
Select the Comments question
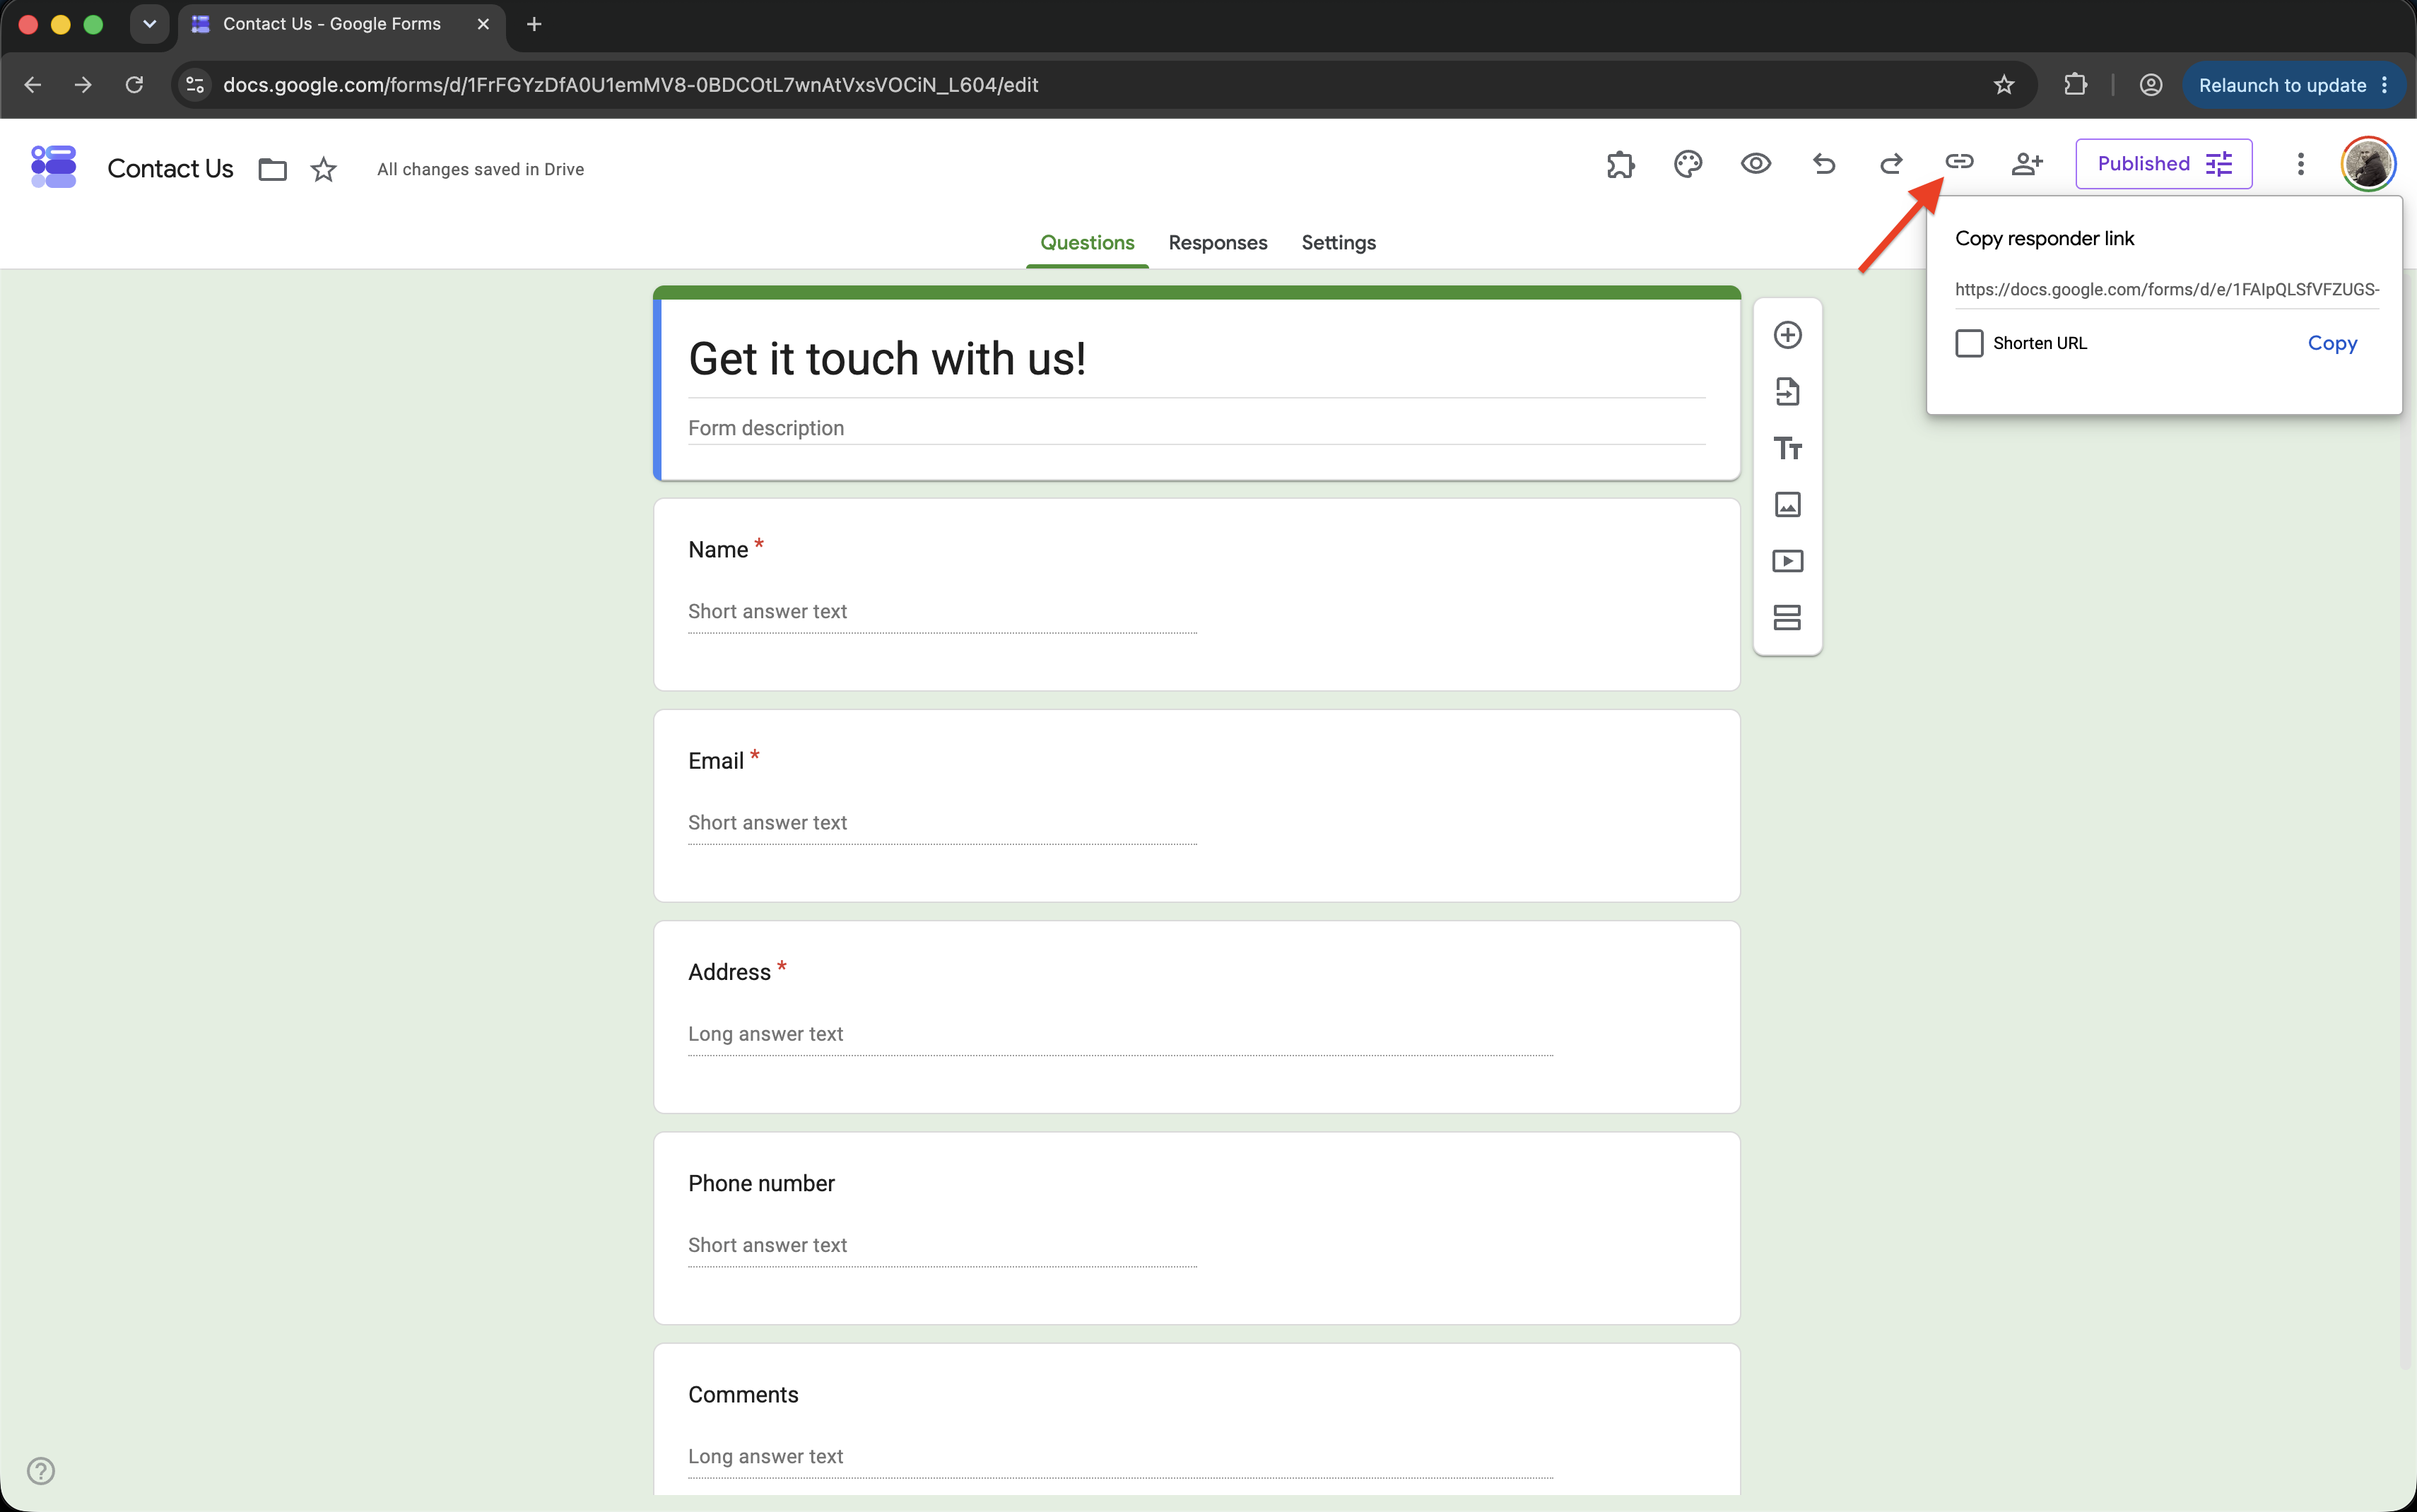tap(1196, 1420)
